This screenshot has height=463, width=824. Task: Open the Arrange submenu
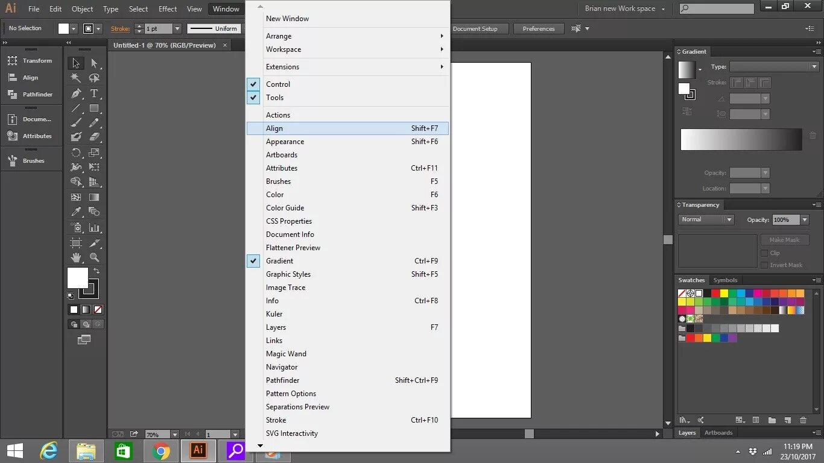(x=347, y=36)
